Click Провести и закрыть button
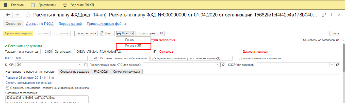This screenshot has height=103, width=345. click(18, 33)
